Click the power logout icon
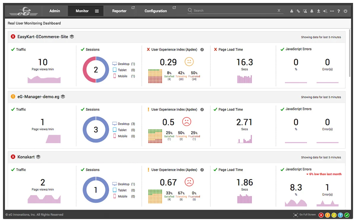This screenshot has width=356, height=222. pos(345,11)
